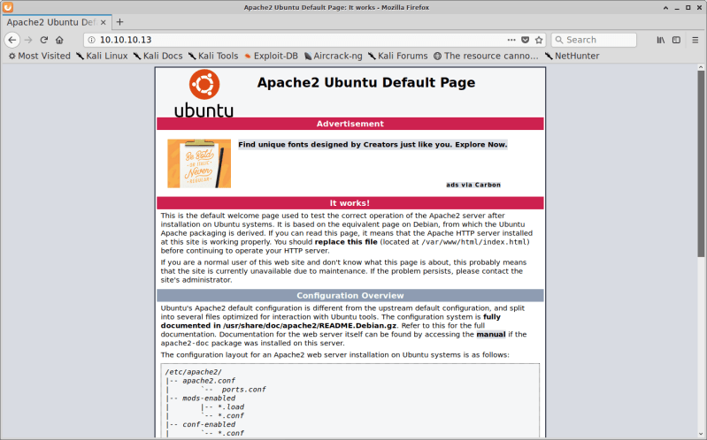Open the Library icon
The height and width of the screenshot is (440, 707).
tap(661, 40)
